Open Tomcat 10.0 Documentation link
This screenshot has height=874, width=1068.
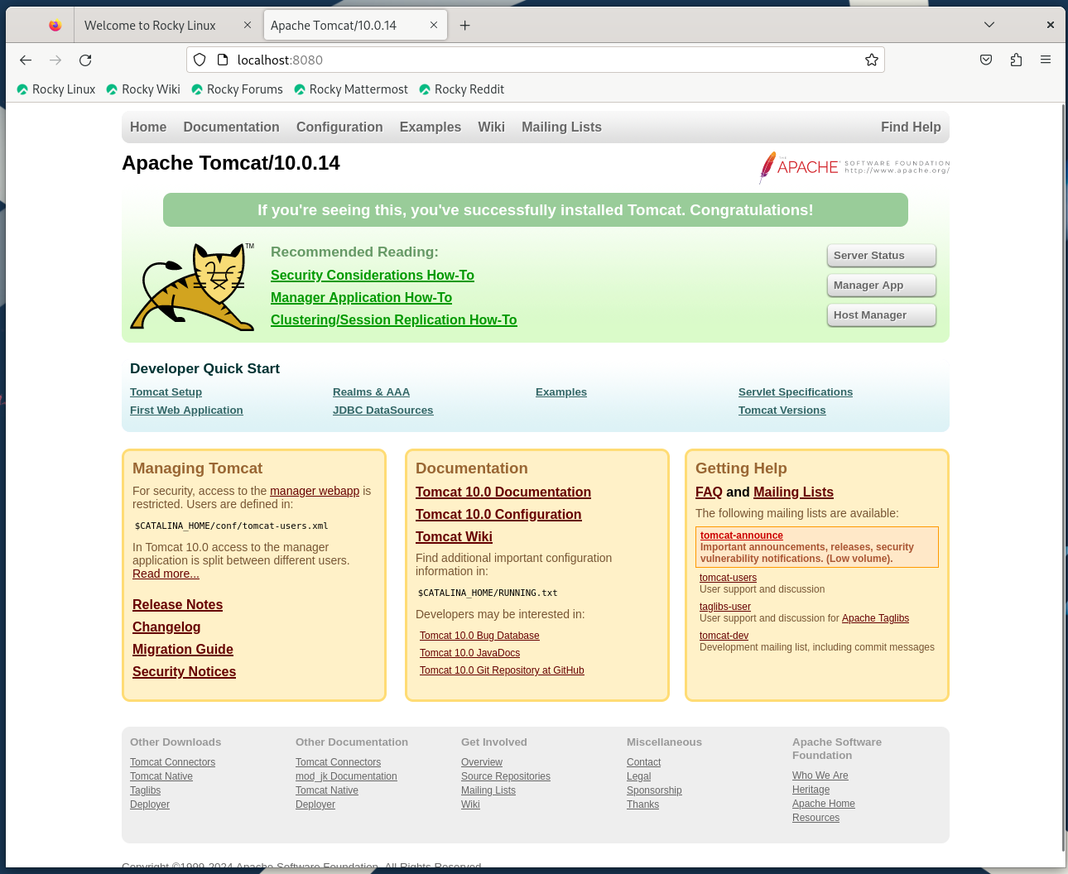point(503,492)
